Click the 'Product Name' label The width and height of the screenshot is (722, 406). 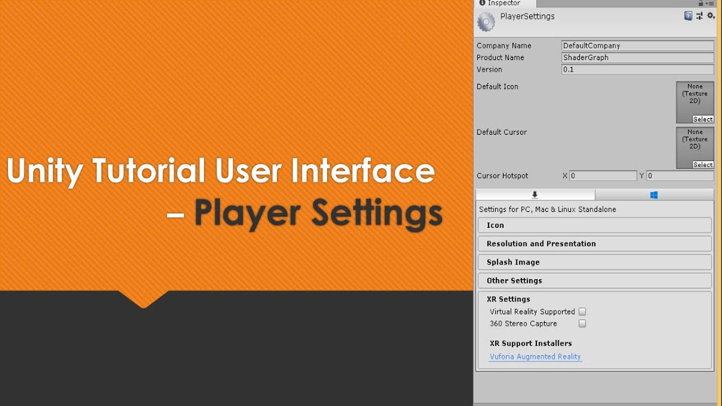500,58
